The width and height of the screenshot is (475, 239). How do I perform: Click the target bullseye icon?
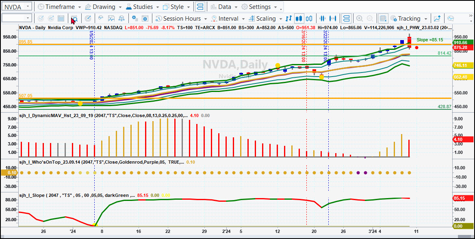(88, 18)
